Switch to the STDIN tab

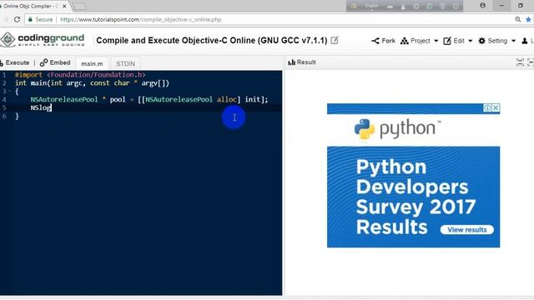click(x=125, y=63)
